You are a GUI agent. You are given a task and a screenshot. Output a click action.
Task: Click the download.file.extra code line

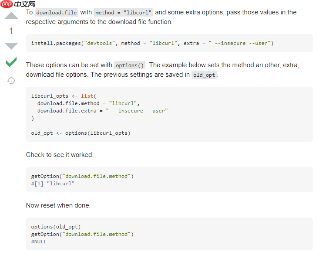[x=103, y=111]
